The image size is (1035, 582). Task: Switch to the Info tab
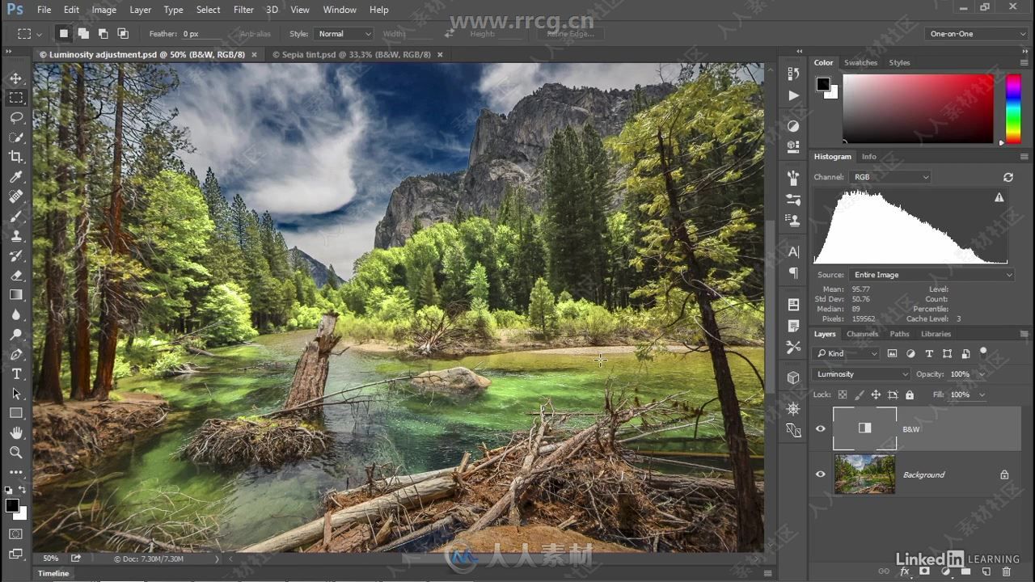tap(868, 156)
